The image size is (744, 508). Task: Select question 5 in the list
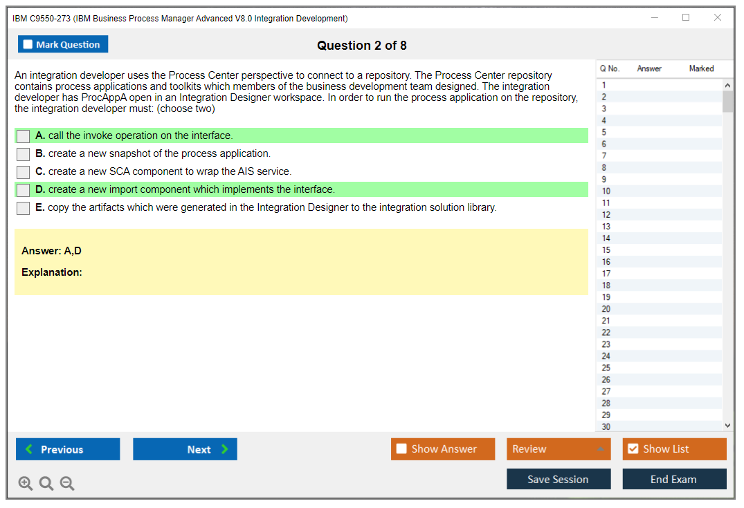pos(604,132)
